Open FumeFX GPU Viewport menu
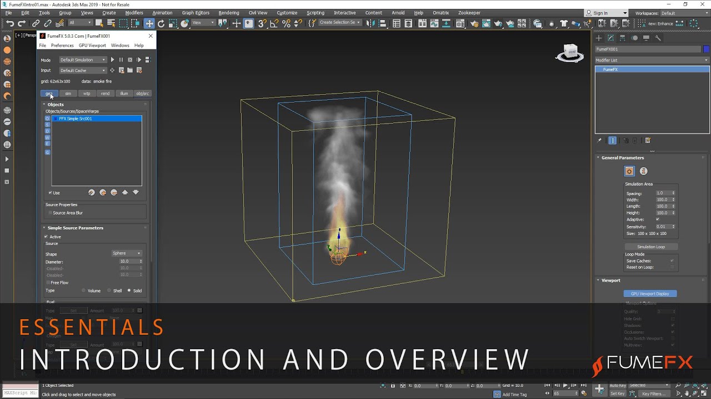The width and height of the screenshot is (711, 399). click(92, 45)
